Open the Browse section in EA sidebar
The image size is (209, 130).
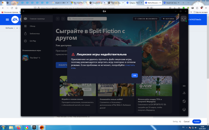(x=37, y=26)
